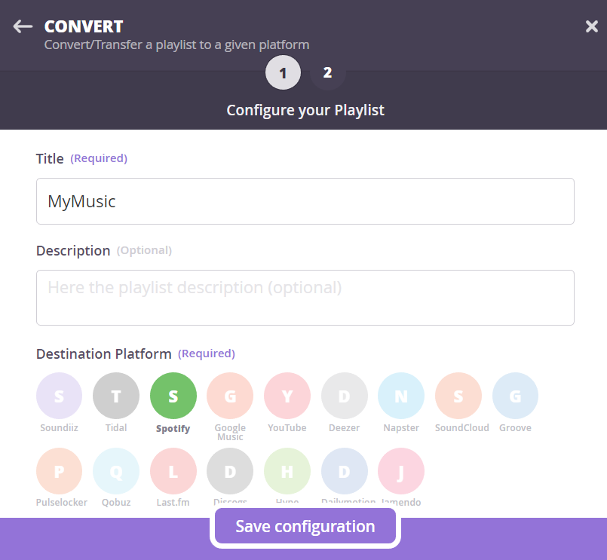Screen dimensions: 607x560
Task: Select Soundiiz as destination platform
Action: (x=59, y=396)
